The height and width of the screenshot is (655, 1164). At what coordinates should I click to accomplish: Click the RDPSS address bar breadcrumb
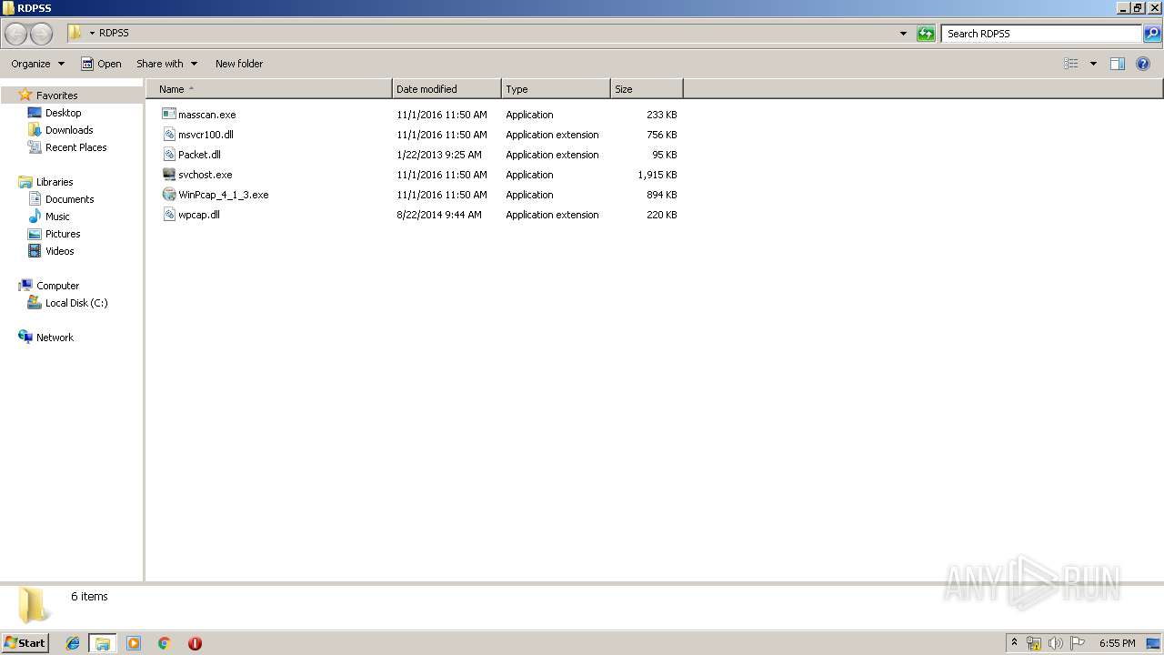point(114,33)
